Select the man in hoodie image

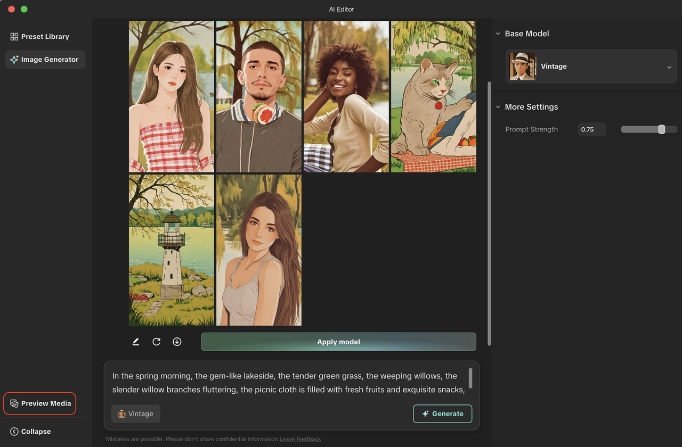[258, 97]
